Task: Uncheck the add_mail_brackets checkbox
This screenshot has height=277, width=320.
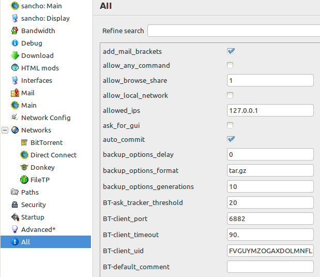Action: [231, 51]
